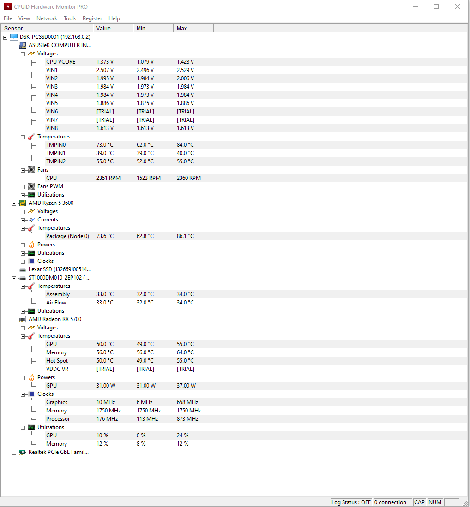Click the drive icon beside Lexar SSD
470x507 pixels.
pyautogui.click(x=22, y=269)
